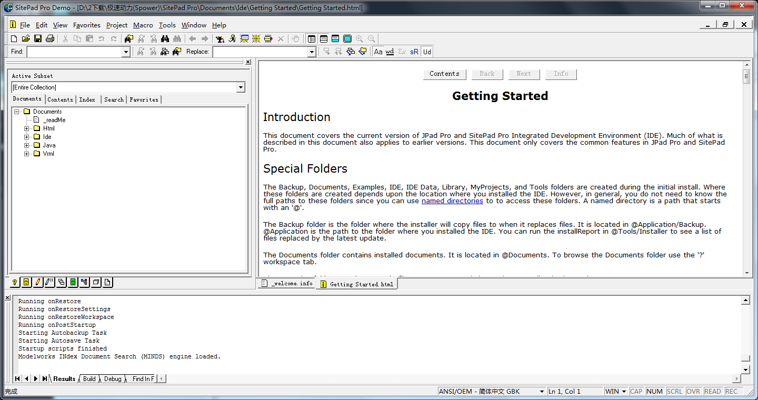Click the document vertical scrollbar thumb
This screenshot has height=400, width=758.
pos(746,77)
